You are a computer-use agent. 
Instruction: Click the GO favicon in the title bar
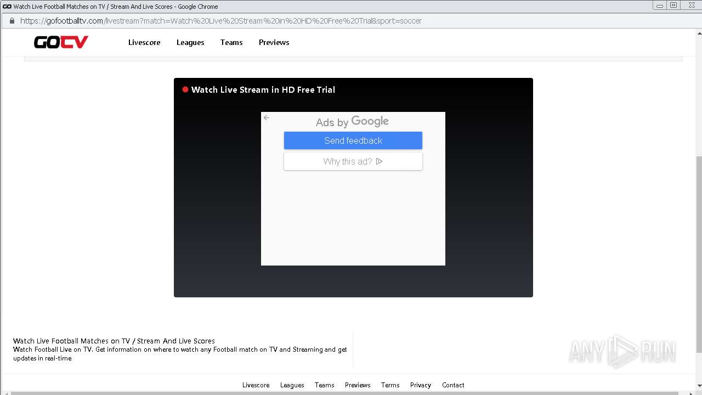[7, 7]
